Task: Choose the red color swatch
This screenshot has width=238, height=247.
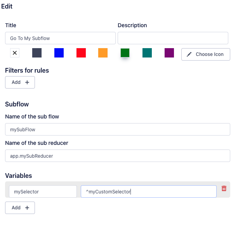Action: coord(81,53)
